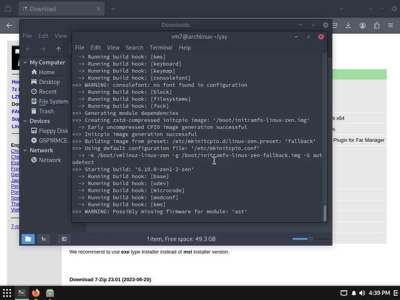This screenshot has width=400, height=300.
Task: Open on-screen keyboard tray icon
Action: coord(344,293)
